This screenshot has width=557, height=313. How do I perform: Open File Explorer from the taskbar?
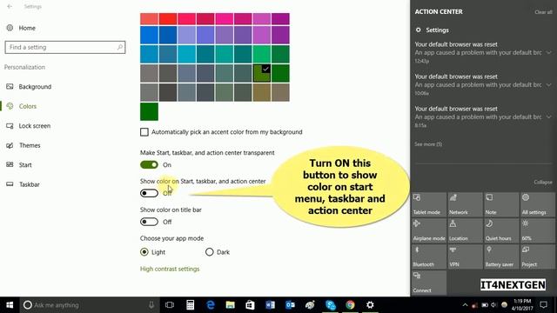pyautogui.click(x=230, y=305)
